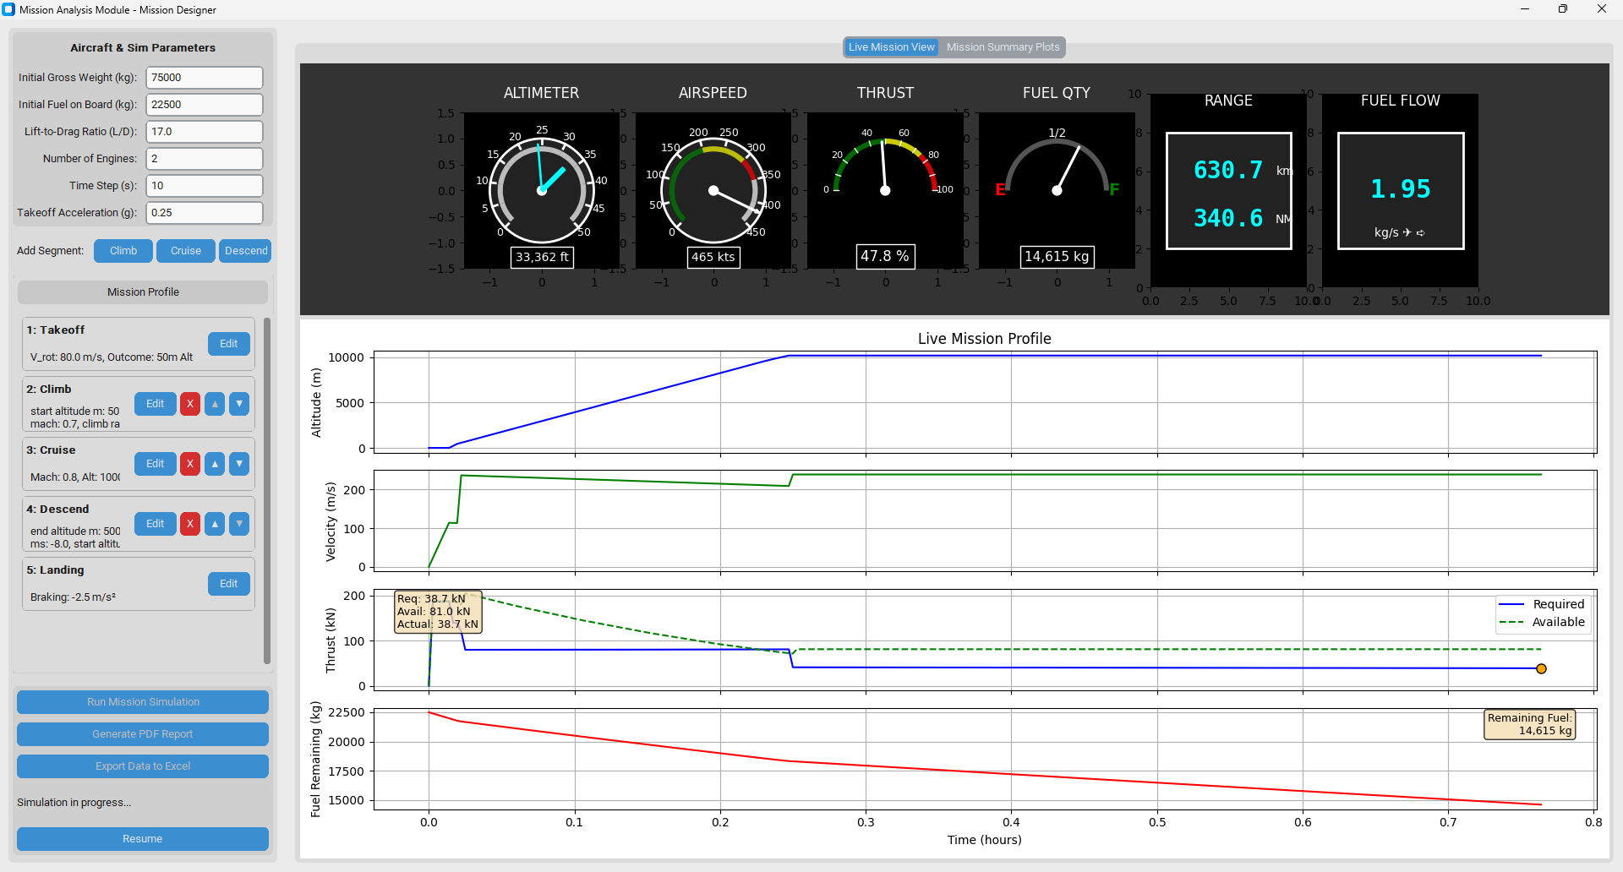Move the Climb segment up
Screen dimensions: 1623x872
pos(214,404)
